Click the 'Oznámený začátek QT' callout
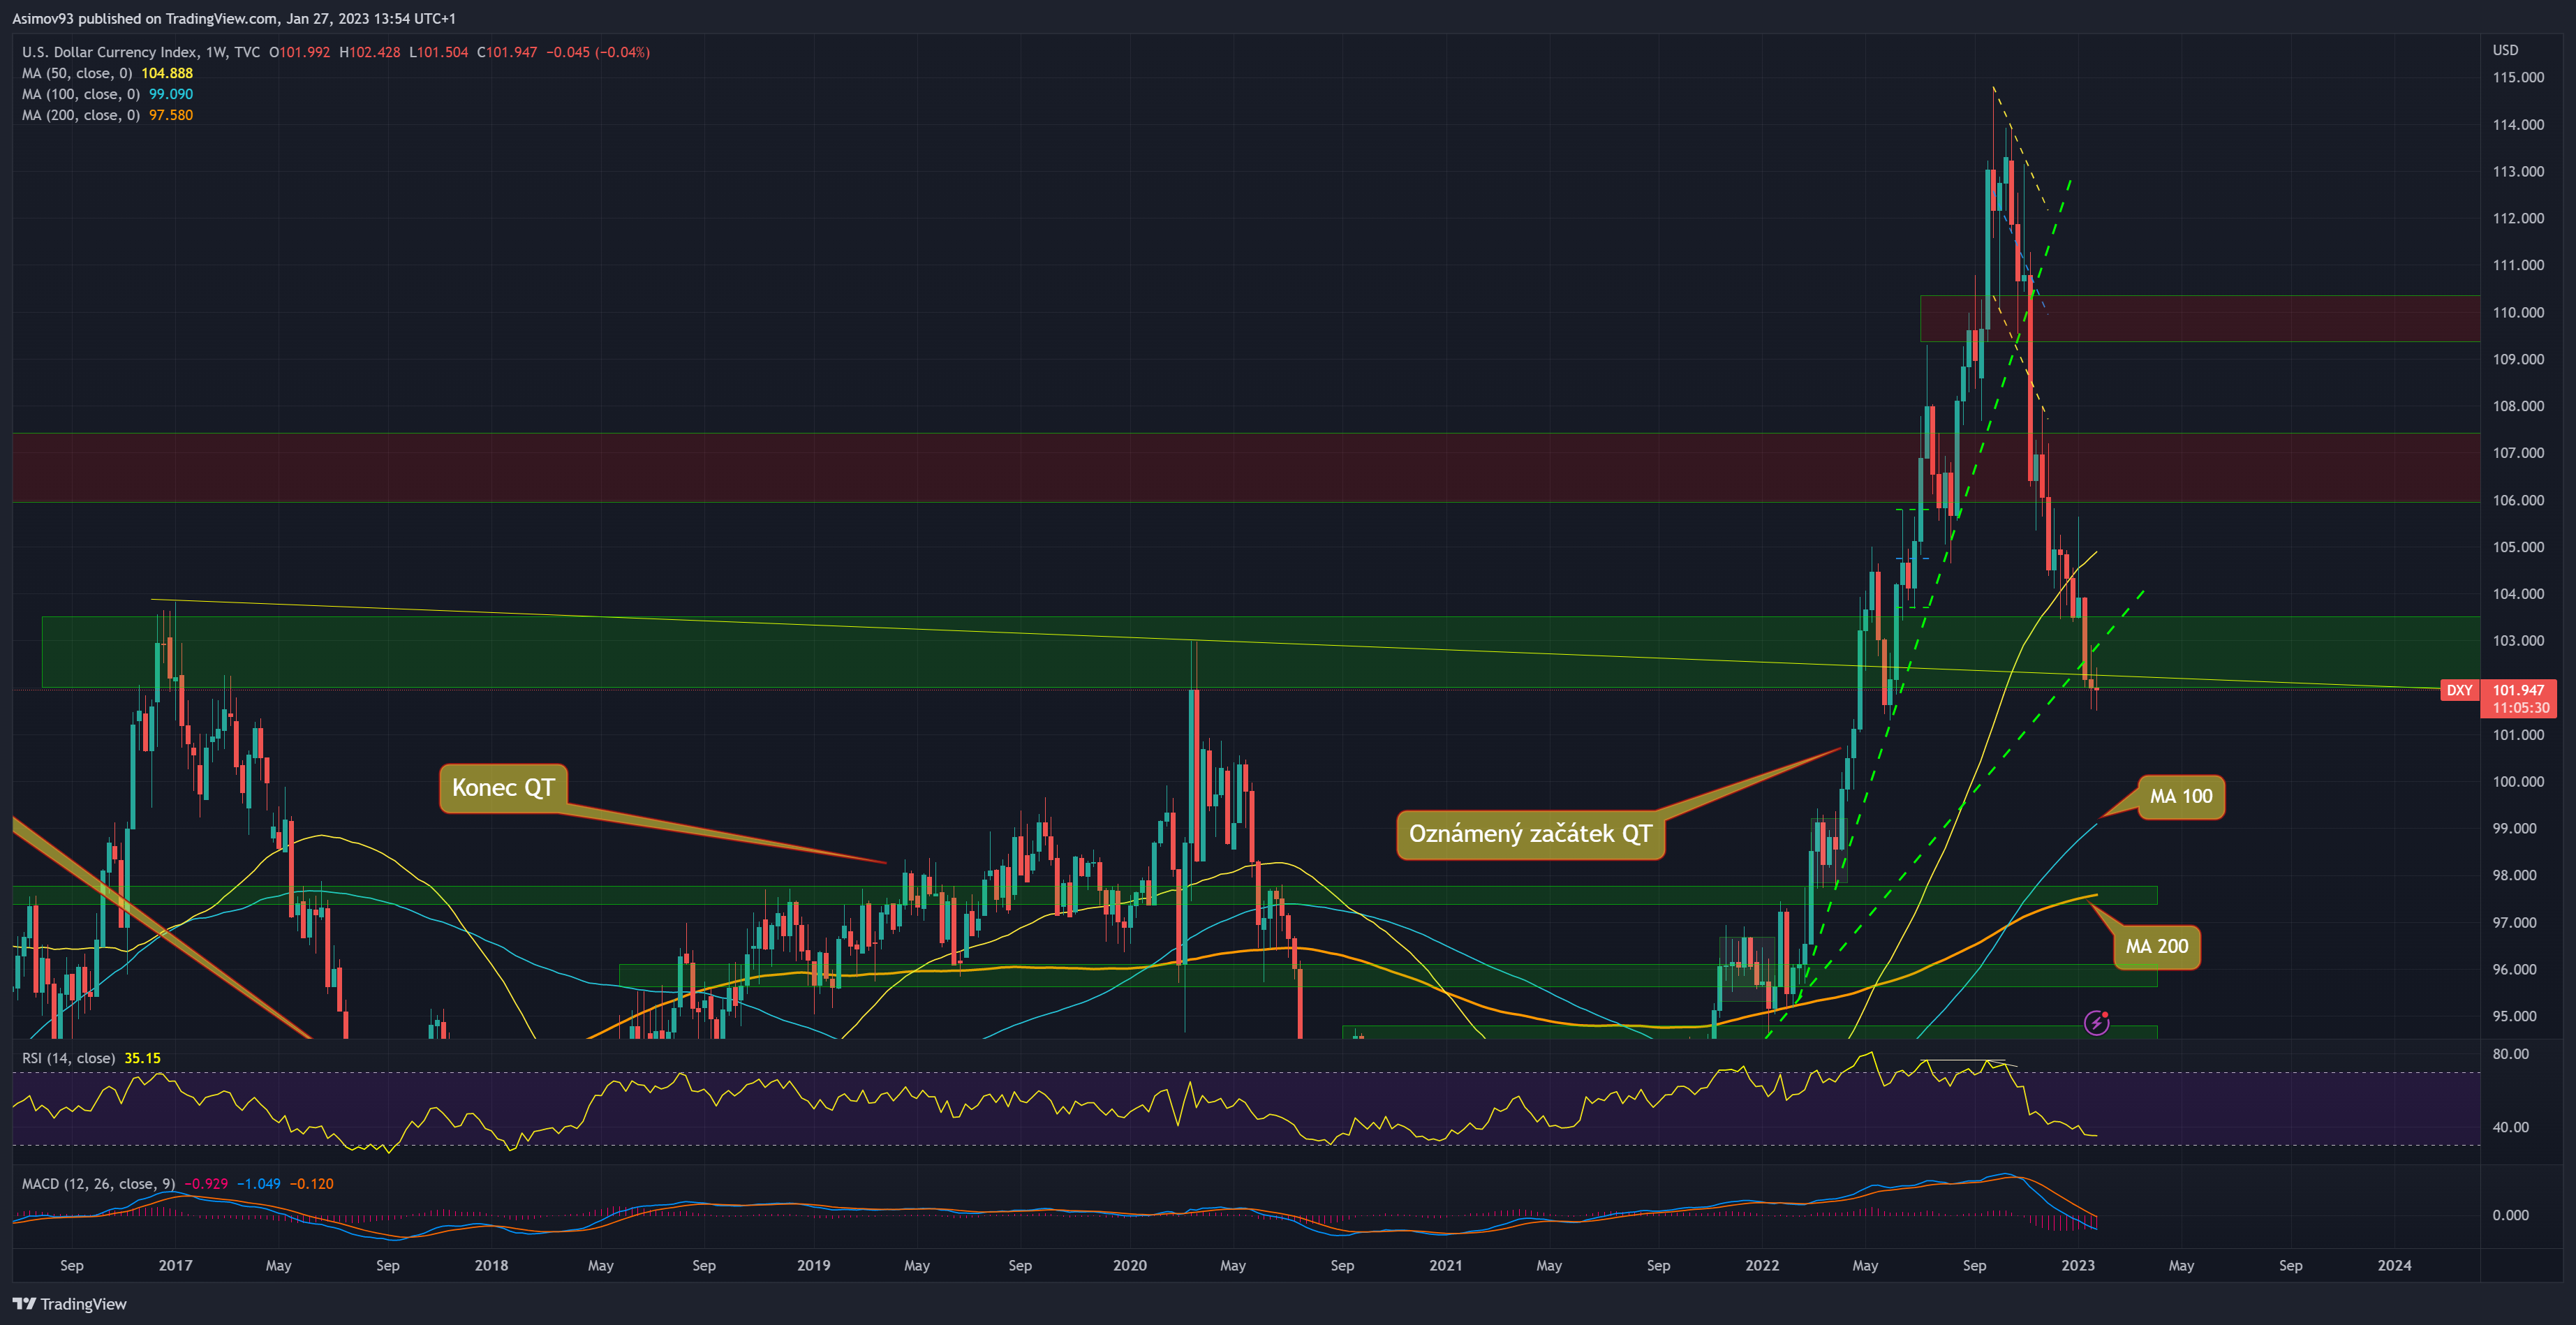The image size is (2576, 1325). click(x=1530, y=834)
